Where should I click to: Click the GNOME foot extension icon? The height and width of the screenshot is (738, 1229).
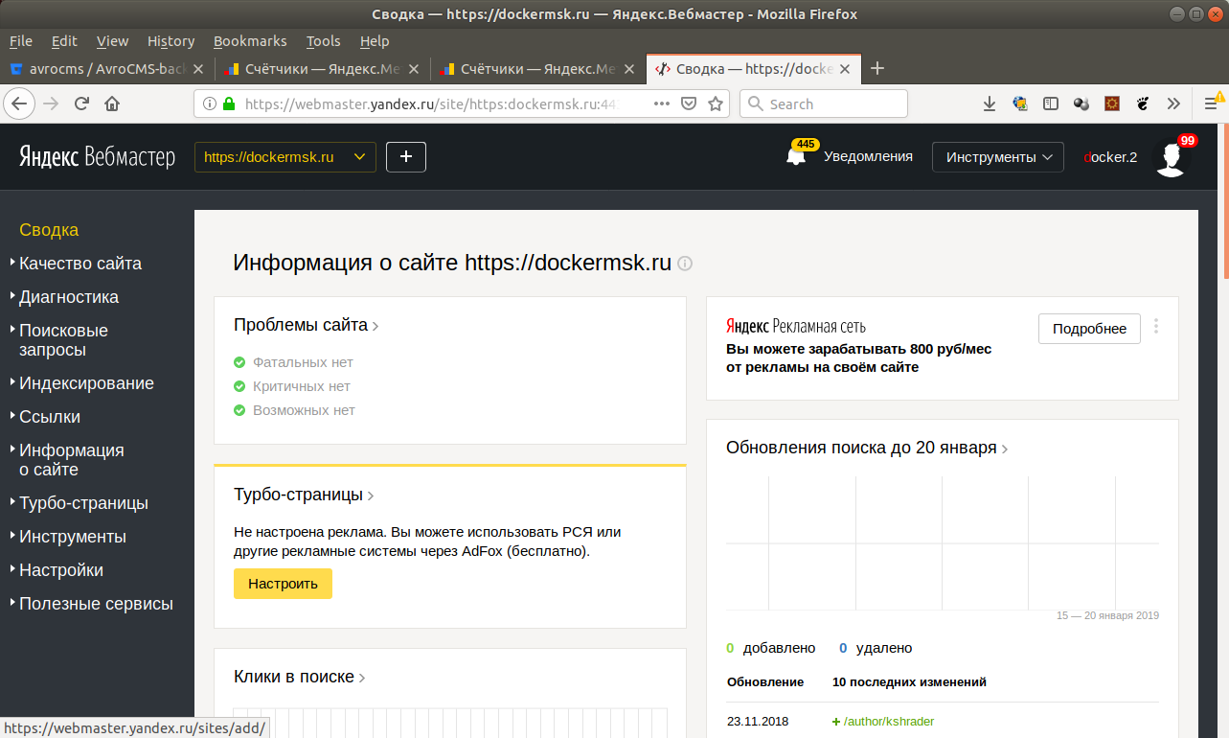[x=1143, y=104]
